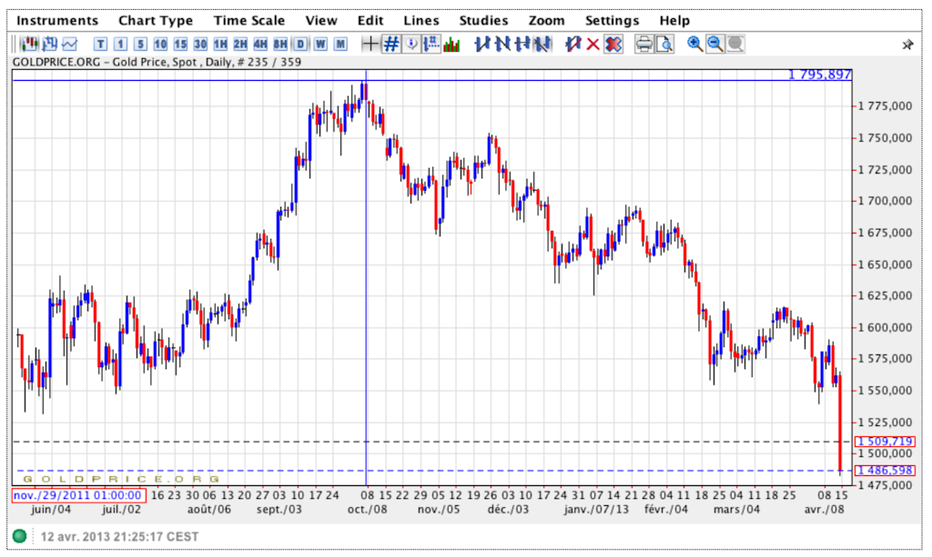Enable the crosshair cursor tool
The height and width of the screenshot is (557, 932).
(370, 44)
